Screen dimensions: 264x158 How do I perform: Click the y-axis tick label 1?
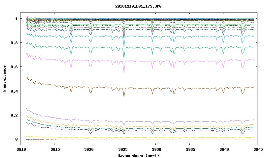pyautogui.click(x=16, y=19)
